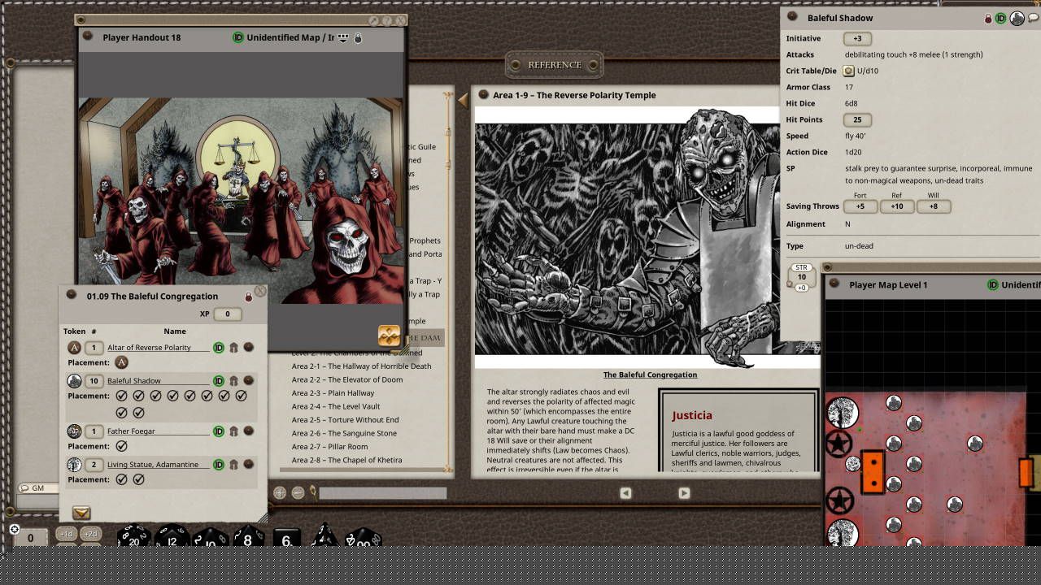The image size is (1041, 585).
Task: Click the Altar placement token marked A
Action: pos(121,362)
